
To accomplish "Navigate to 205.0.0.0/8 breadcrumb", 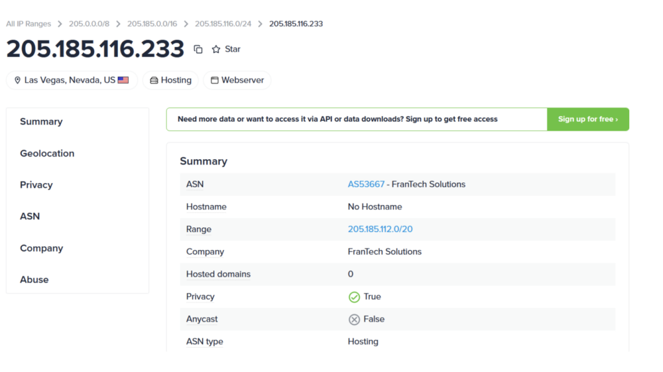I will pyautogui.click(x=89, y=24).
